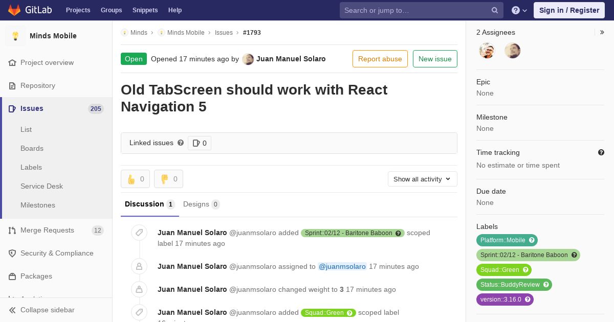Image resolution: width=614 pixels, height=322 pixels.
Task: Click the New issue button
Action: pos(435,59)
